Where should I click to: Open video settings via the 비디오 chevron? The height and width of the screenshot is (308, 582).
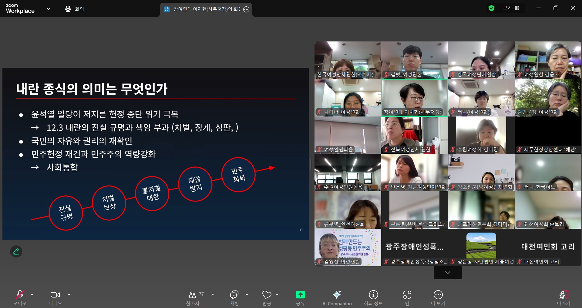69,295
